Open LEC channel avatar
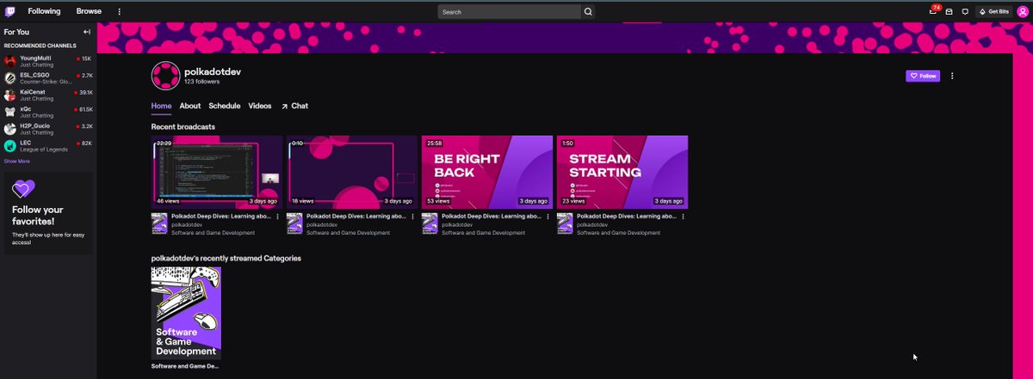The height and width of the screenshot is (379, 1033). [9, 146]
